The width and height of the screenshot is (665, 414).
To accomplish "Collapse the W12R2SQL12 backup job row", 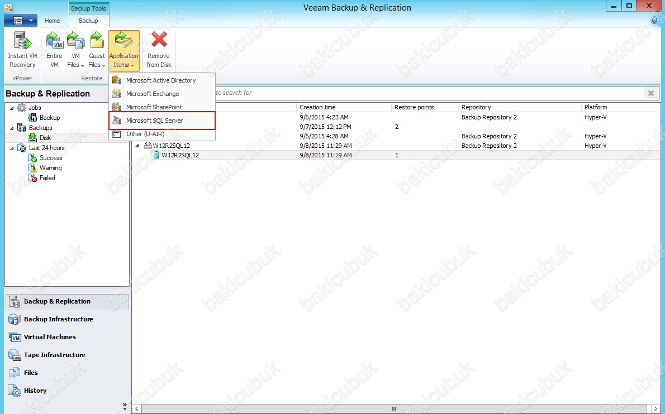I will 137,146.
